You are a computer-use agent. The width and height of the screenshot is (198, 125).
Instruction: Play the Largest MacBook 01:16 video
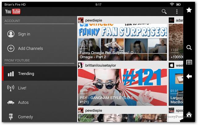click(x=176, y=87)
